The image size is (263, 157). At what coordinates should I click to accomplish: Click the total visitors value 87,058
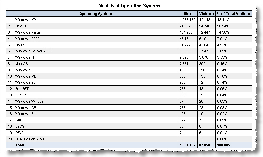pos(205,145)
